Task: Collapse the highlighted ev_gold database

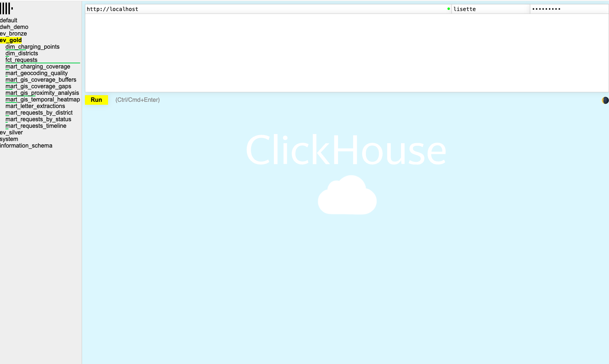Action: coord(10,40)
